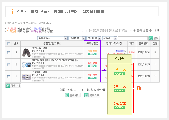This screenshot has width=169, height=120.
Task: Click the COPY icon in row 3
Action: point(92,54)
